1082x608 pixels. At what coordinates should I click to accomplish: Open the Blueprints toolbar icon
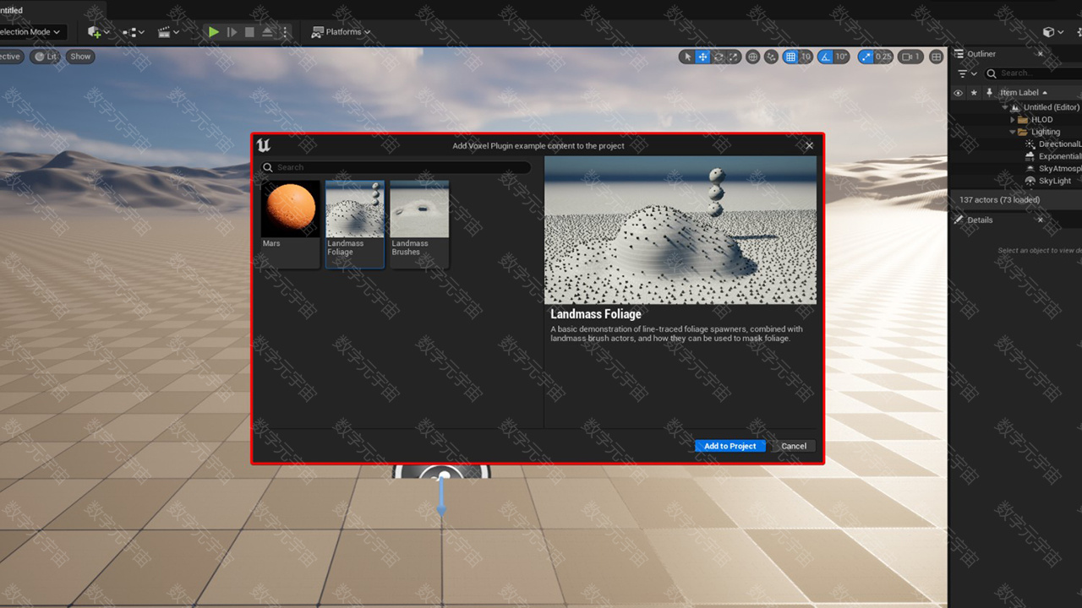coord(133,32)
